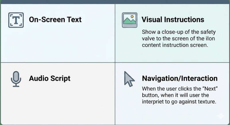Image resolution: width=230 pixels, height=125 pixels.
Task: Click empty area below On-Screen Text heading
Action: [57, 43]
